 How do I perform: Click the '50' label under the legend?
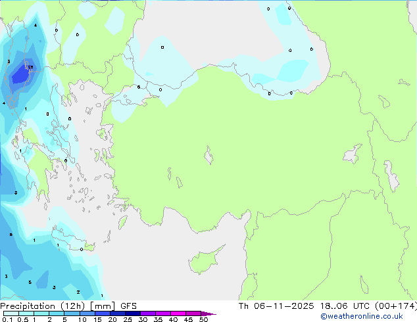pos(203,319)
